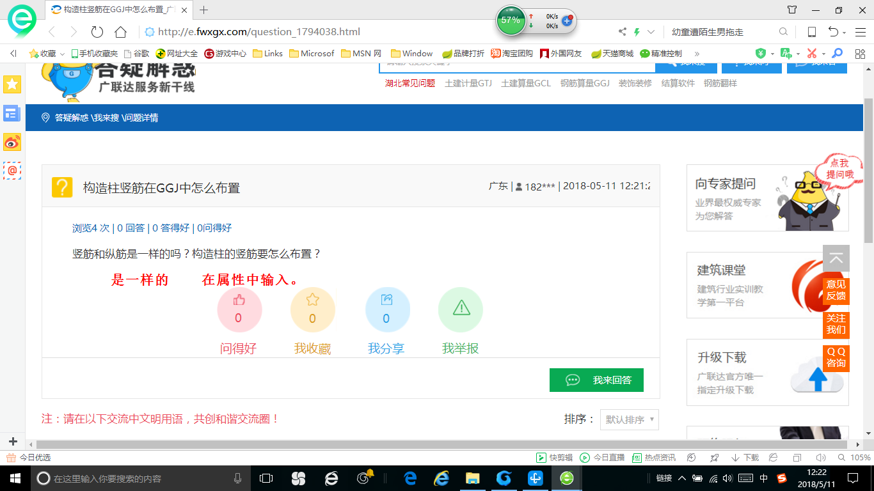Open 今日直播 in the status bar

point(602,458)
